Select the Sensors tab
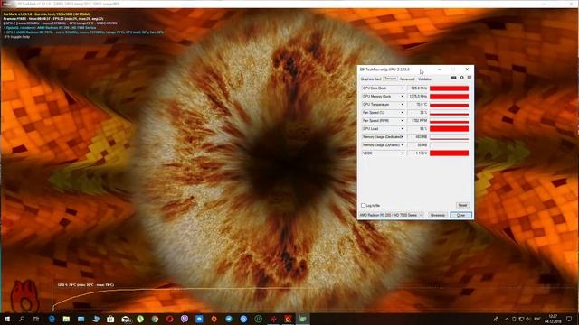This screenshot has width=579, height=325. [390, 79]
